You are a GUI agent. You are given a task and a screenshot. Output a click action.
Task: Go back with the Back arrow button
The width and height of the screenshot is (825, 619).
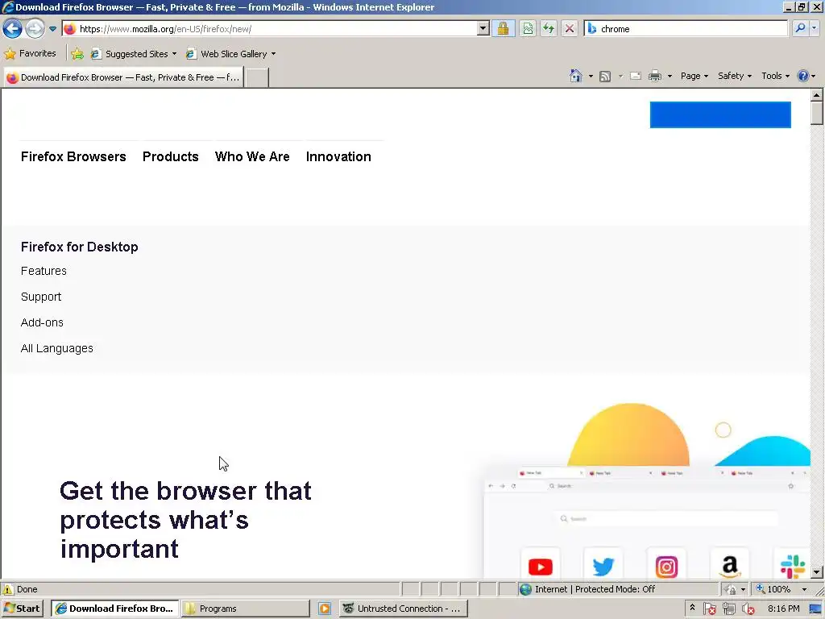(x=12, y=28)
